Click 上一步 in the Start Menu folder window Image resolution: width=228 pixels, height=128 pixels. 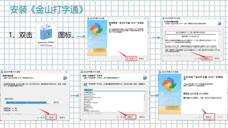(120, 117)
